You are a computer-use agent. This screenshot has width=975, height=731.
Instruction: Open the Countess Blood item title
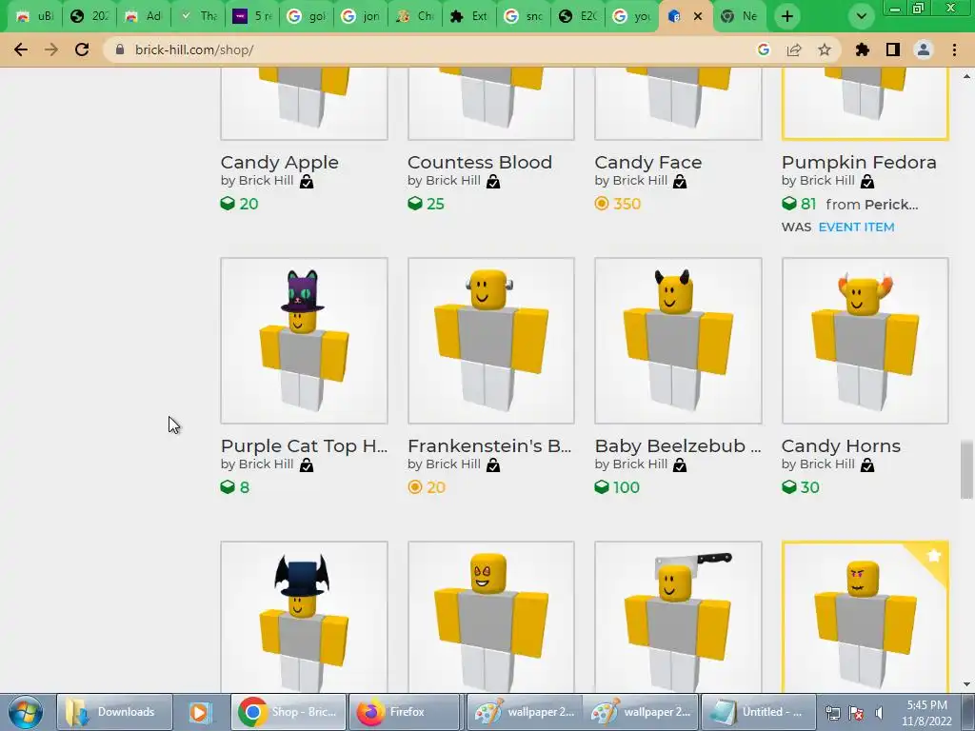[x=480, y=162]
